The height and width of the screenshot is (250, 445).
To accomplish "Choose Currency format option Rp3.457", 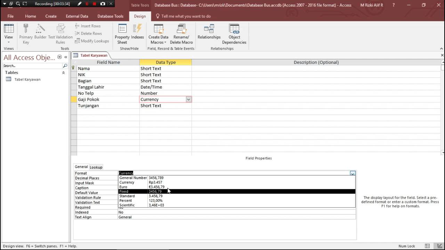I will 237,182.
